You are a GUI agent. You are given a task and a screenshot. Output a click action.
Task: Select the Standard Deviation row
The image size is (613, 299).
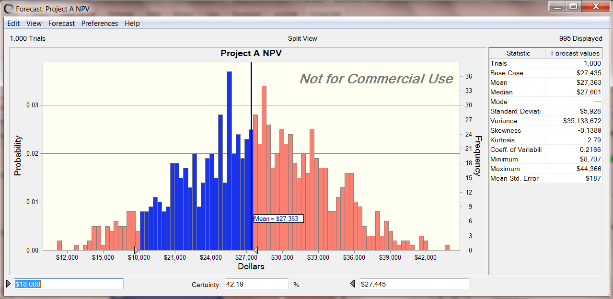point(545,111)
